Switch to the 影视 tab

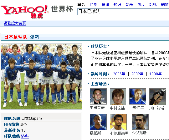click(153, 5)
